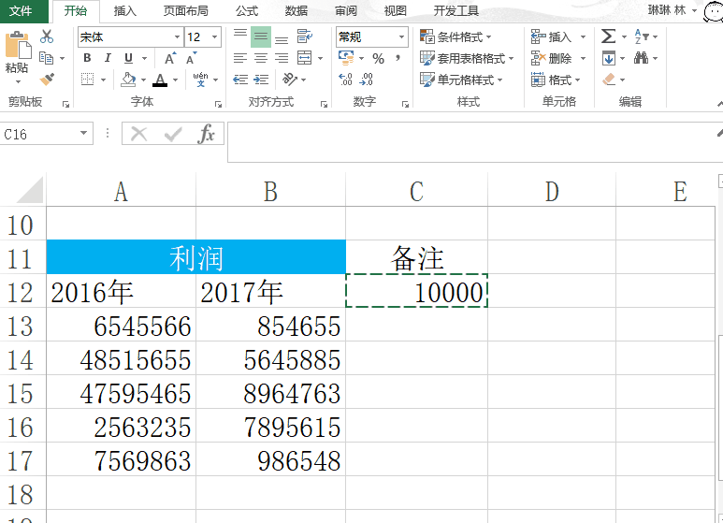This screenshot has width=723, height=523.
Task: Apply accounting number format icon
Action: point(346,58)
